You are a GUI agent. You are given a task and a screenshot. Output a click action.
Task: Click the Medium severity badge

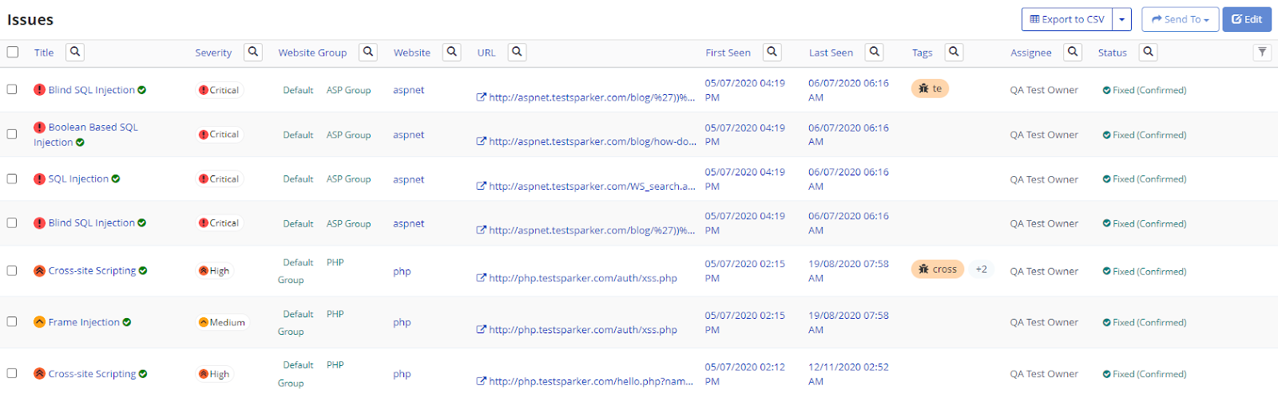[222, 322]
